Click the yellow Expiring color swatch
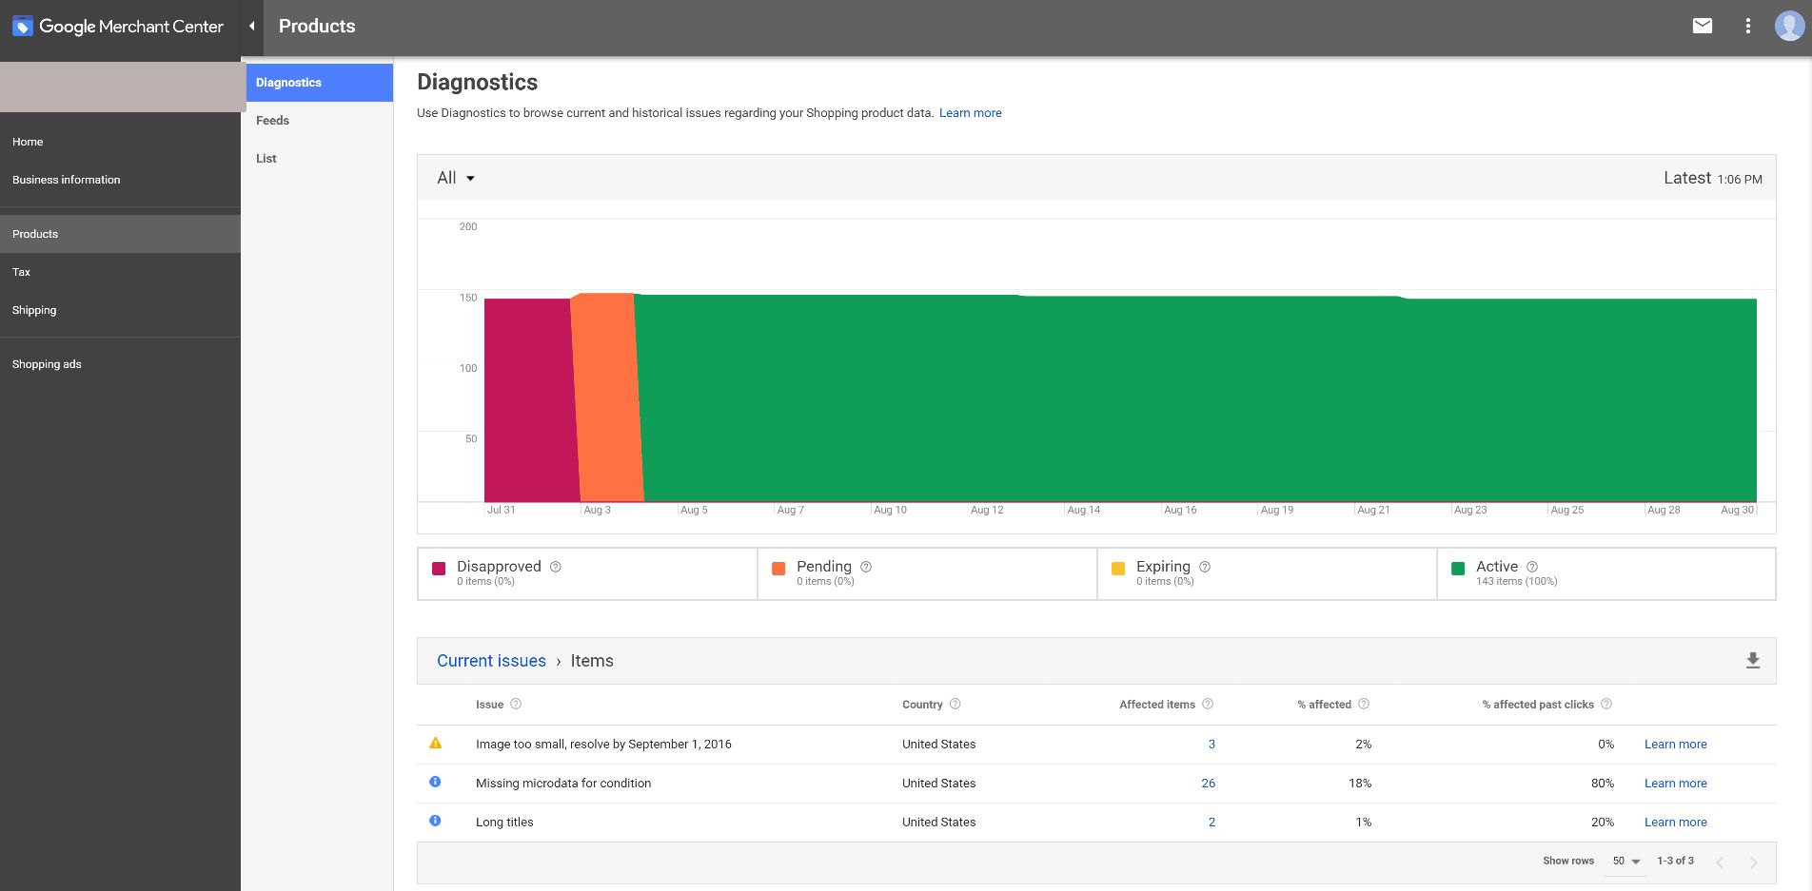Viewport: 1812px width, 891px height. 1118,566
